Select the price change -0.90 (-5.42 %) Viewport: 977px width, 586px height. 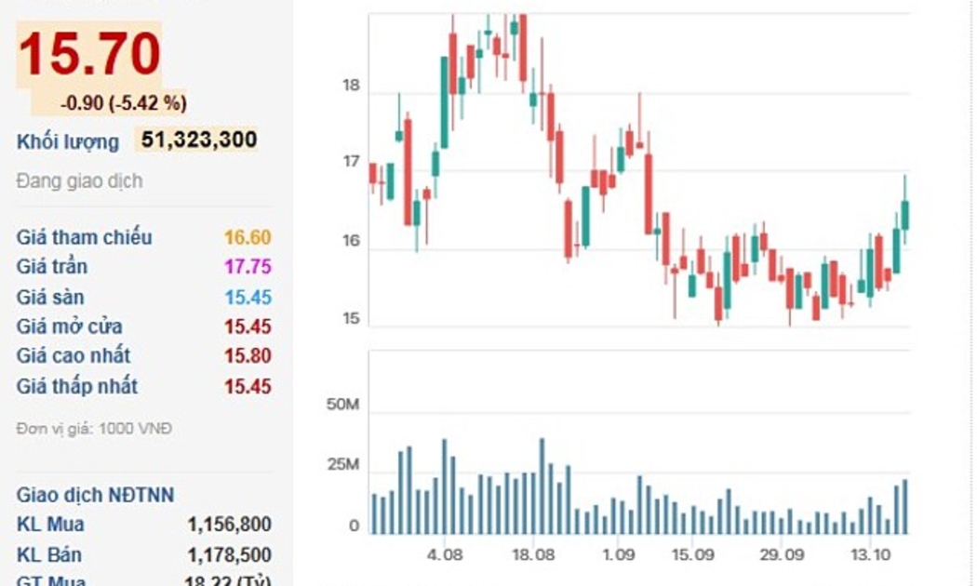[x=124, y=103]
